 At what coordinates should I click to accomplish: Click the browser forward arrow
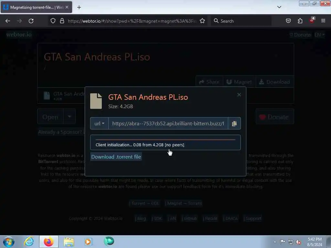click(19, 21)
